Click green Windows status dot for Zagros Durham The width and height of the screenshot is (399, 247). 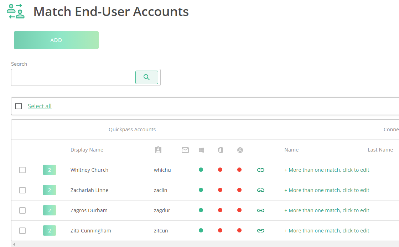click(201, 210)
